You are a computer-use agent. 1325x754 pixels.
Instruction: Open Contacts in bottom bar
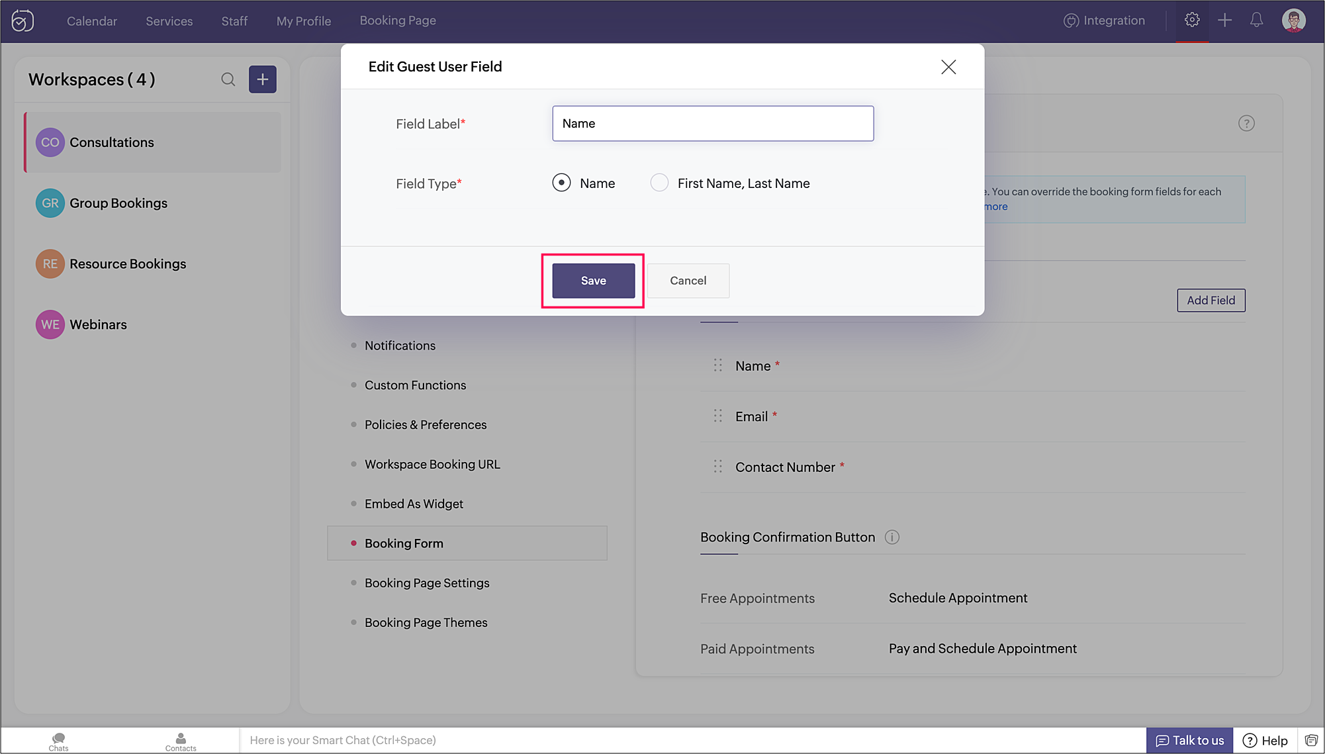click(x=181, y=741)
